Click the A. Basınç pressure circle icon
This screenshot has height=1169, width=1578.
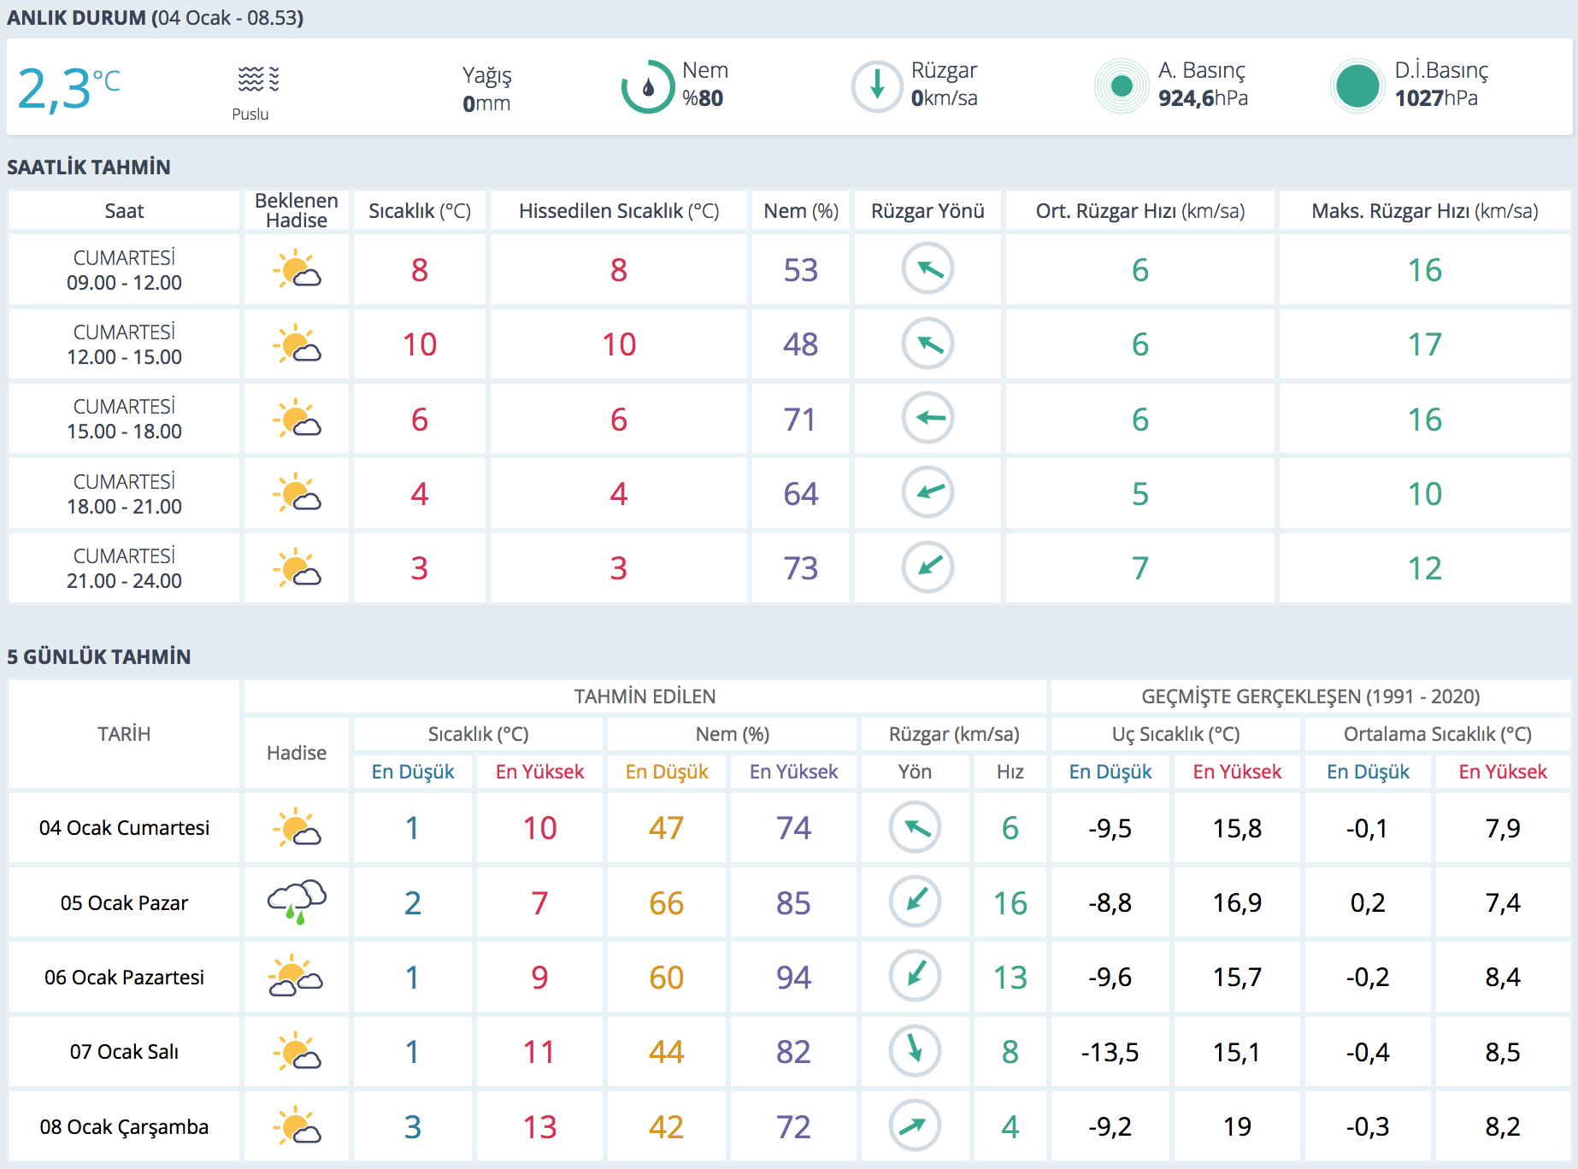point(1121,86)
